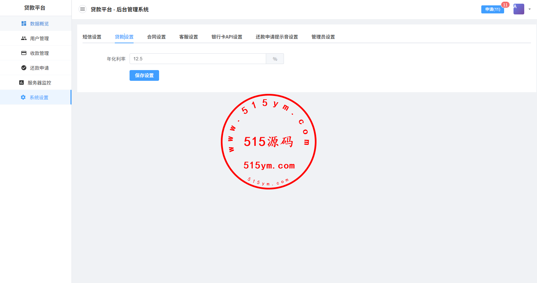Image resolution: width=537 pixels, height=283 pixels.
Task: Open the 还款申请提示音设置 tab
Action: tap(277, 37)
